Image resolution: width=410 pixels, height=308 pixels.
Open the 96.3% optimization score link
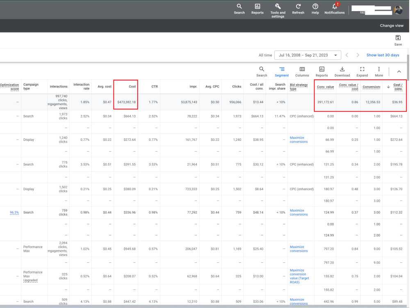pos(14,212)
